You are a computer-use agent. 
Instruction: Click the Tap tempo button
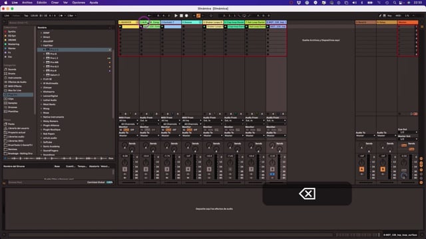pyautogui.click(x=26, y=16)
